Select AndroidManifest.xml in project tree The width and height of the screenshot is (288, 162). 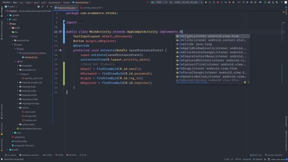click(31, 129)
